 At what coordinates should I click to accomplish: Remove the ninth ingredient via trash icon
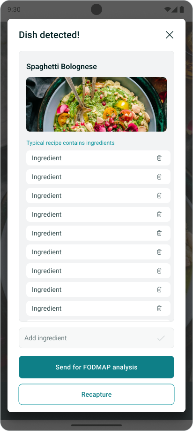click(159, 308)
